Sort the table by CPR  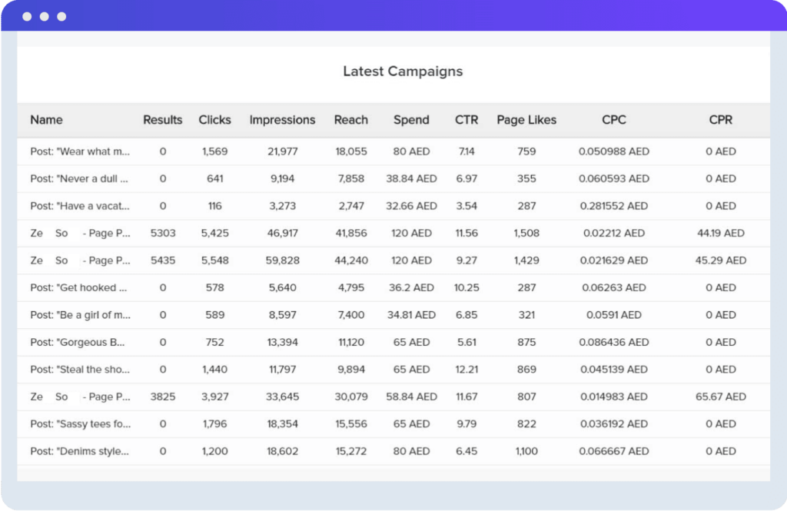point(720,120)
